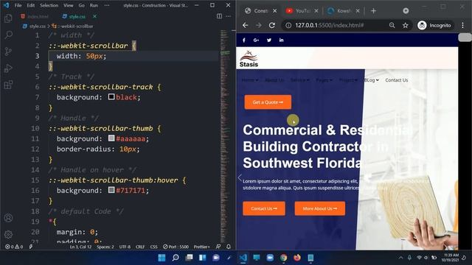The image size is (472, 265).
Task: Open the Go menu
Action: tap(82, 5)
